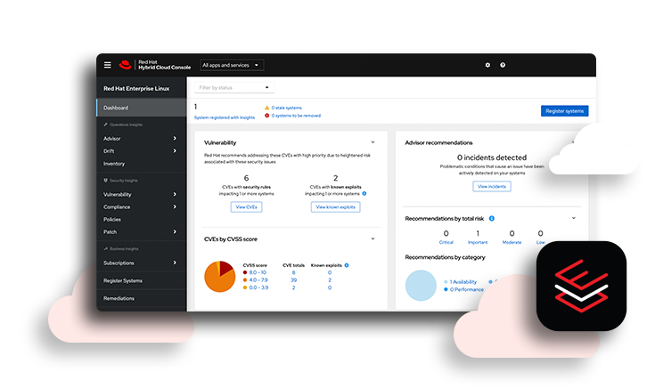This screenshot has height=388, width=647.
Task: Open the 0.0 - 3.9 CVSS score link
Action: coord(258,287)
